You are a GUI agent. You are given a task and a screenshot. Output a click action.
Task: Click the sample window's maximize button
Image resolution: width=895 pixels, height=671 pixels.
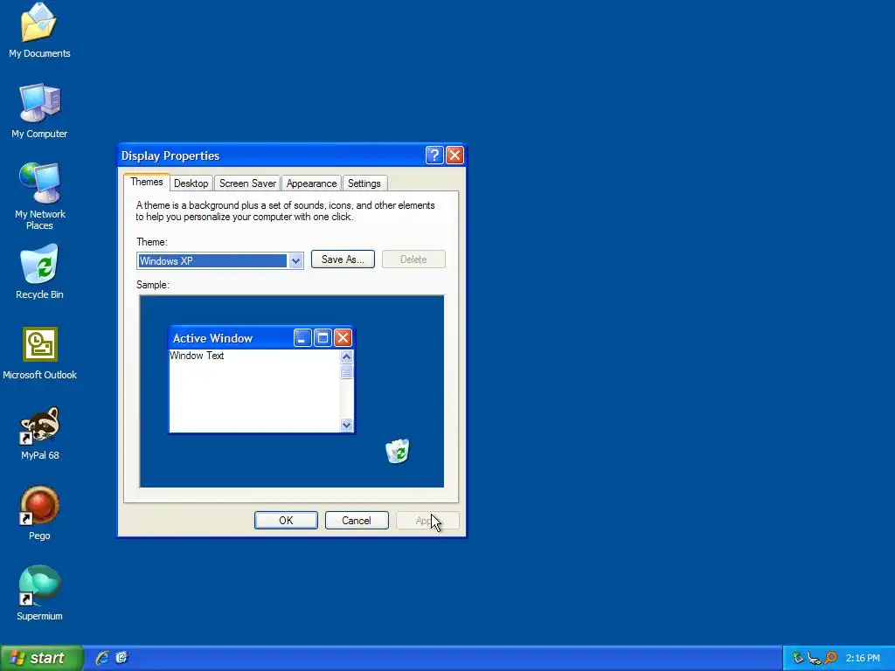323,338
